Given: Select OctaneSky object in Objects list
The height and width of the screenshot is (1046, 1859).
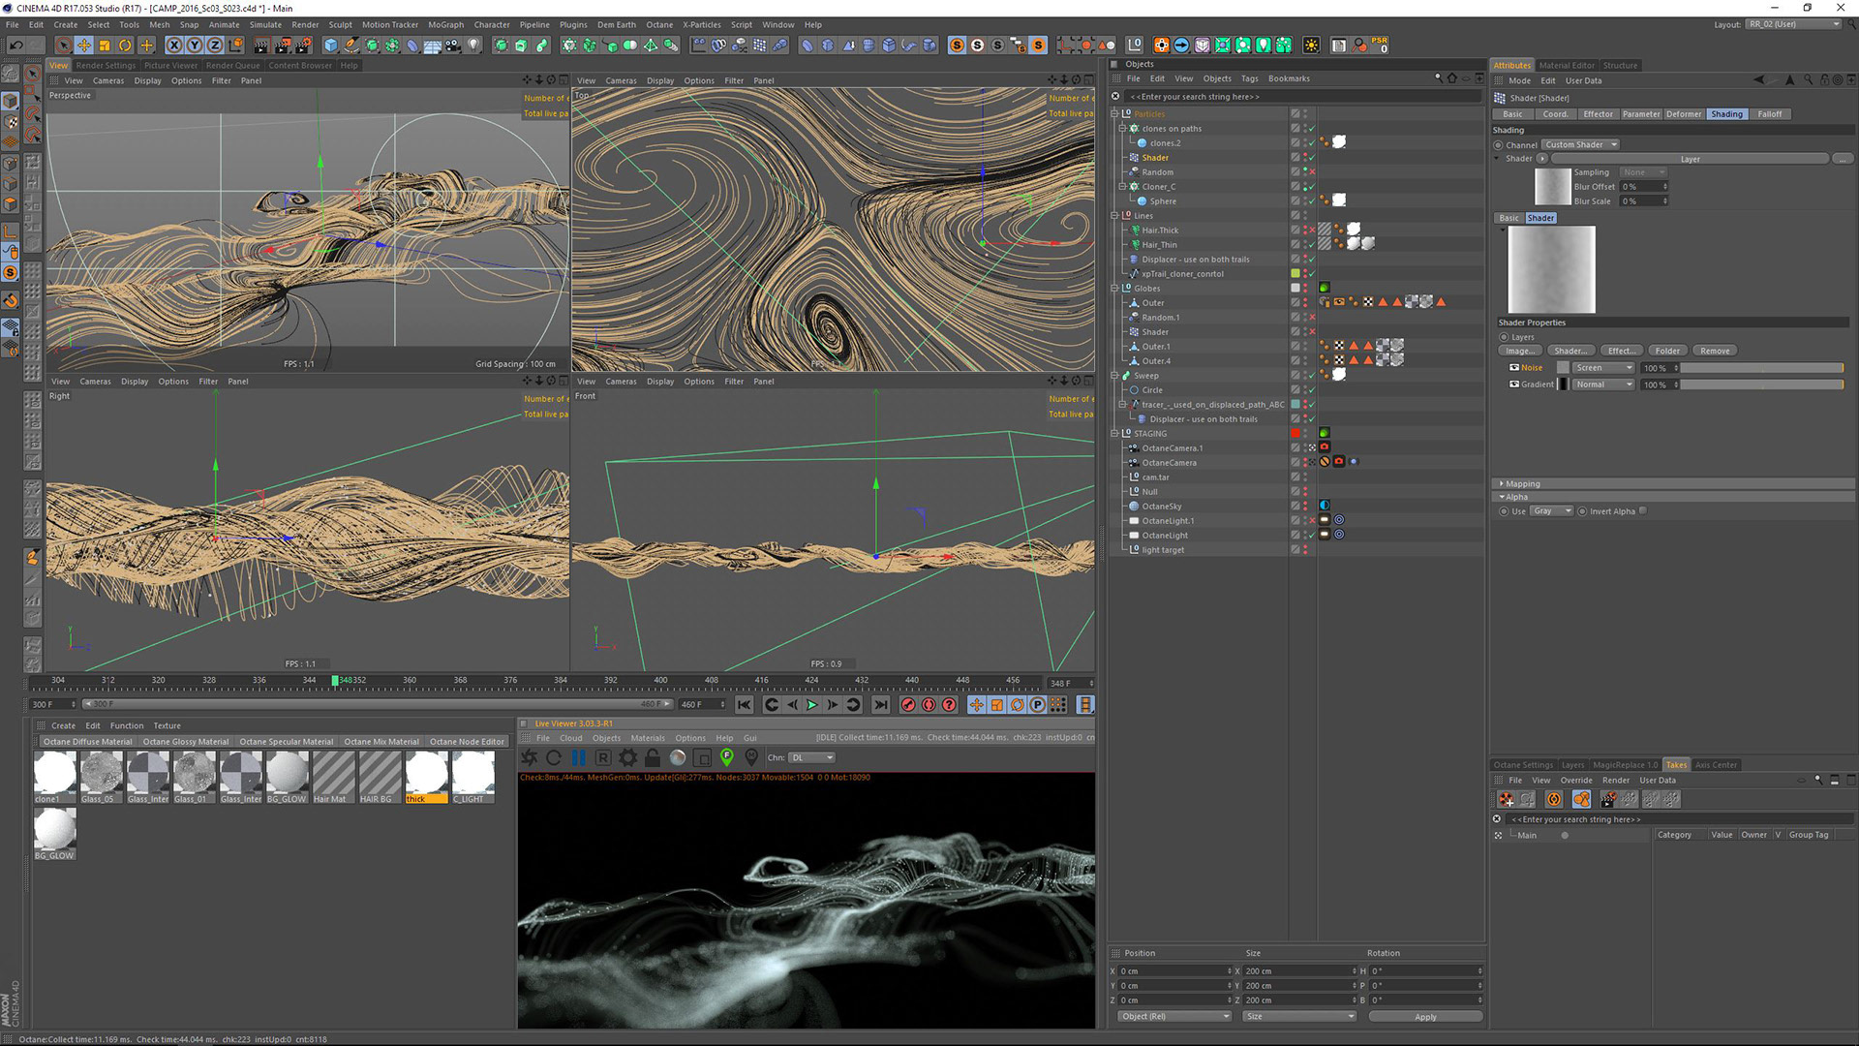Looking at the screenshot, I should (x=1161, y=507).
